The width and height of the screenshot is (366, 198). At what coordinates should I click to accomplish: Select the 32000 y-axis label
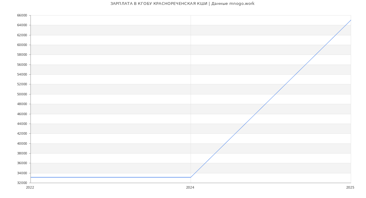[23, 183]
